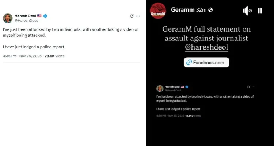
Task: Click the 4:36 PM · Nov 25, 2025 timestamp
Action: click(22, 56)
